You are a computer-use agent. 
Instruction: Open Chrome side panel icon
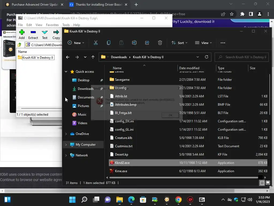251,14
